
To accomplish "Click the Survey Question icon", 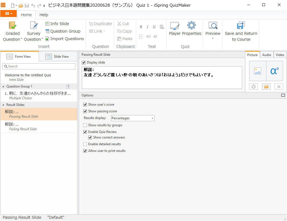I will click(x=34, y=26).
